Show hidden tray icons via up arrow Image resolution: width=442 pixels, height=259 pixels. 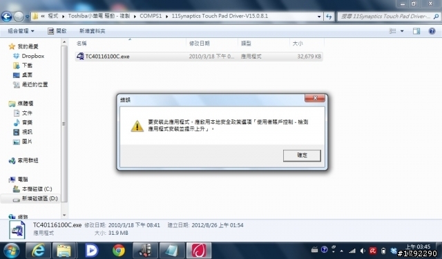[342, 251]
